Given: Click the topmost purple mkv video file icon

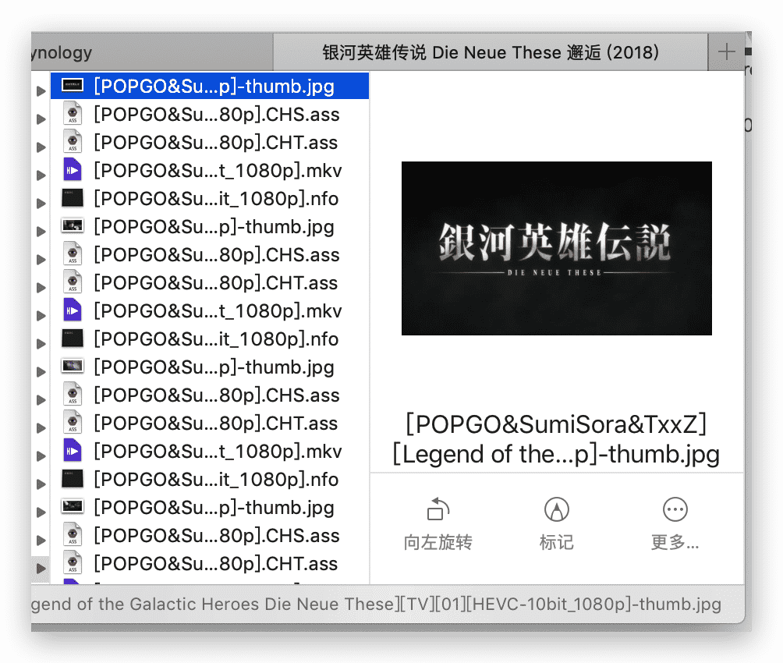Looking at the screenshot, I should [x=73, y=171].
